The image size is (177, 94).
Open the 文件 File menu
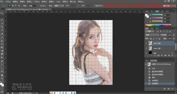pyautogui.click(x=8, y=2)
